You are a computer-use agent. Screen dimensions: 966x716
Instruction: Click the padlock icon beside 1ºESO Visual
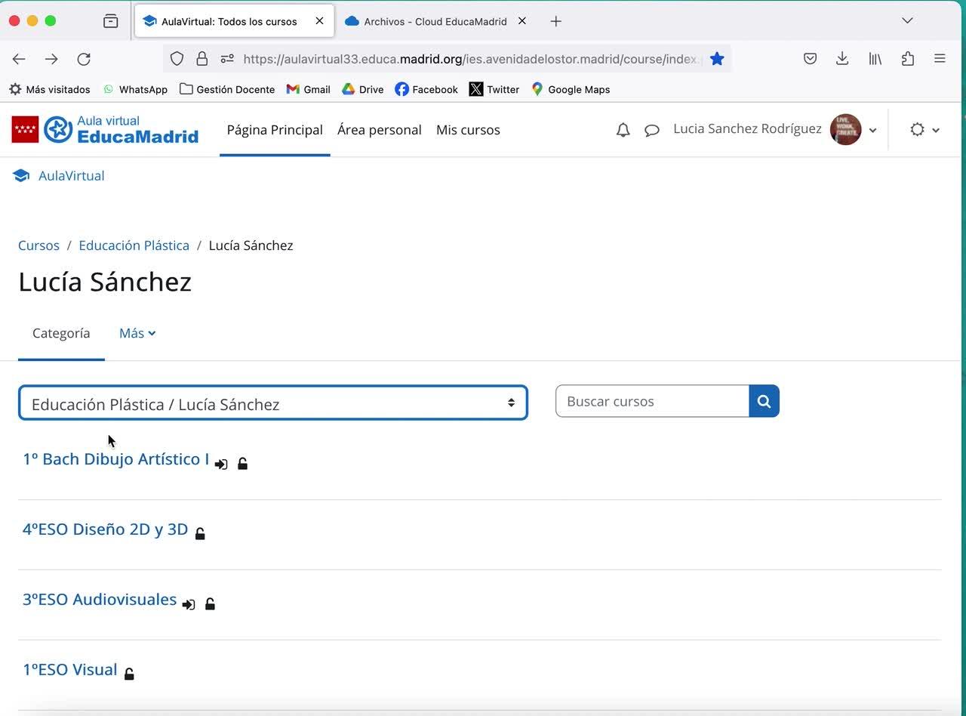coord(129,674)
